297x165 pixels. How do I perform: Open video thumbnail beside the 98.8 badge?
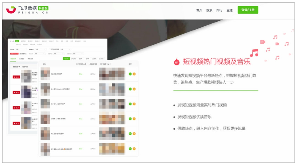26,76
